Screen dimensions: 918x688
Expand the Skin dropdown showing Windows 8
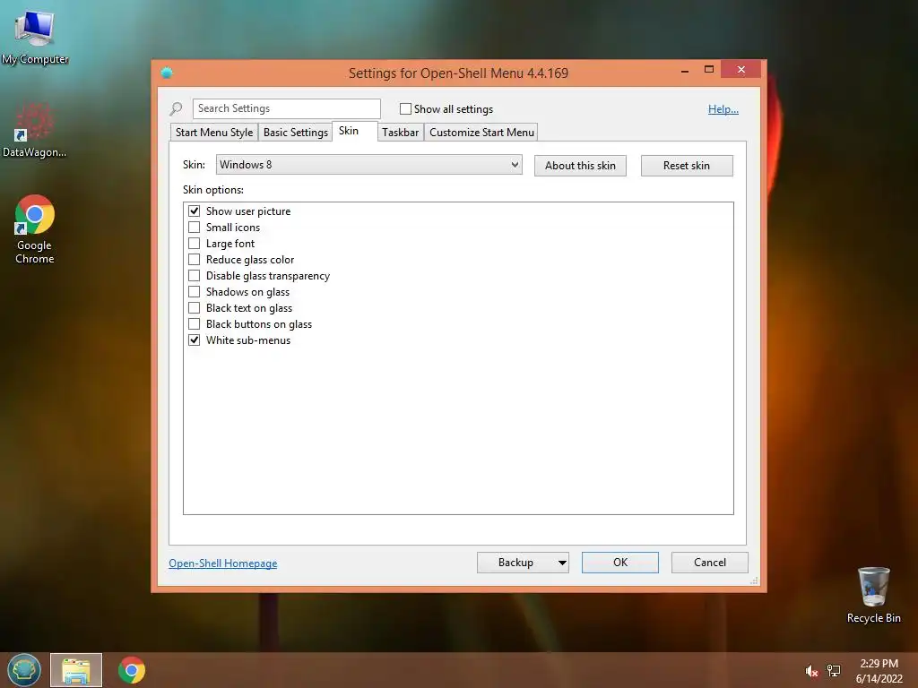(368, 165)
